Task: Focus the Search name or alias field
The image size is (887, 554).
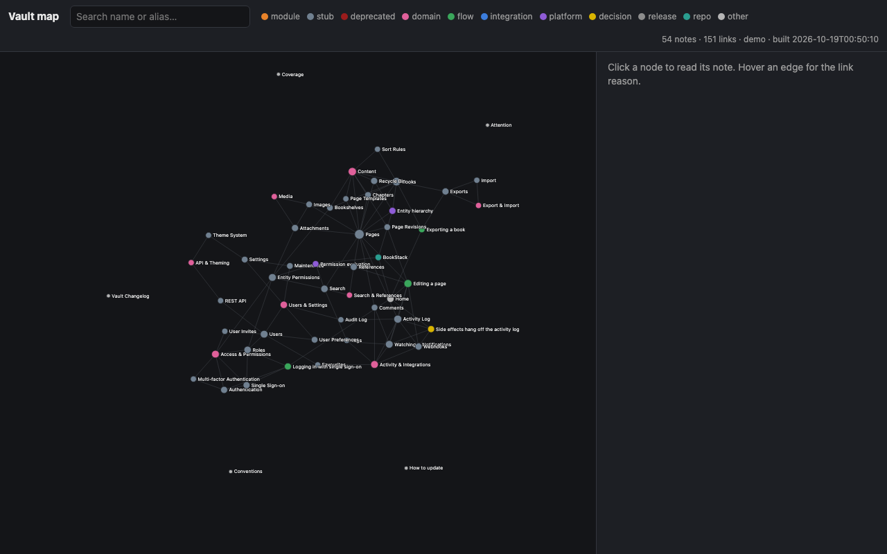Action: (160, 17)
